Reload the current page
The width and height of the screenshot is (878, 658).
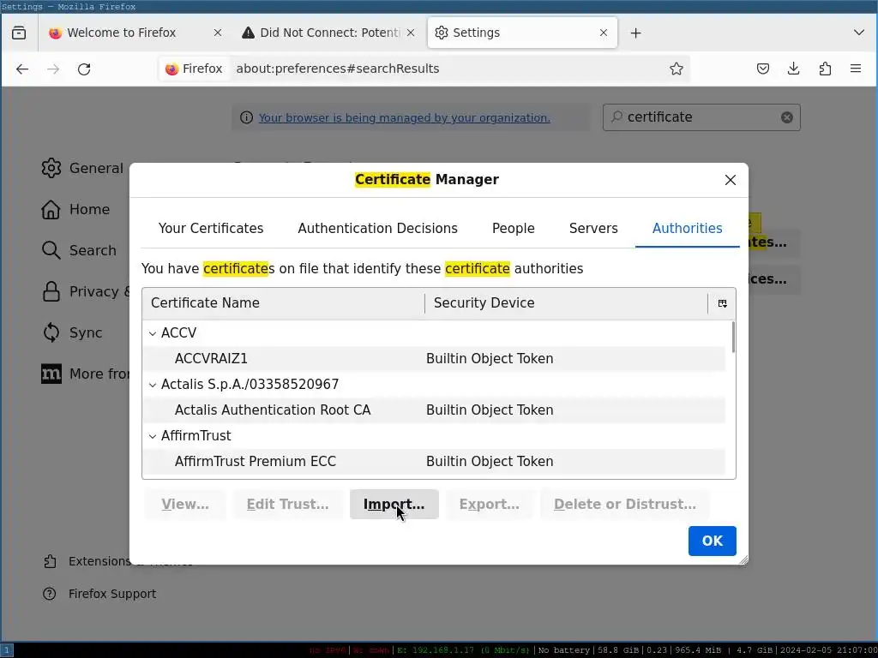point(84,69)
